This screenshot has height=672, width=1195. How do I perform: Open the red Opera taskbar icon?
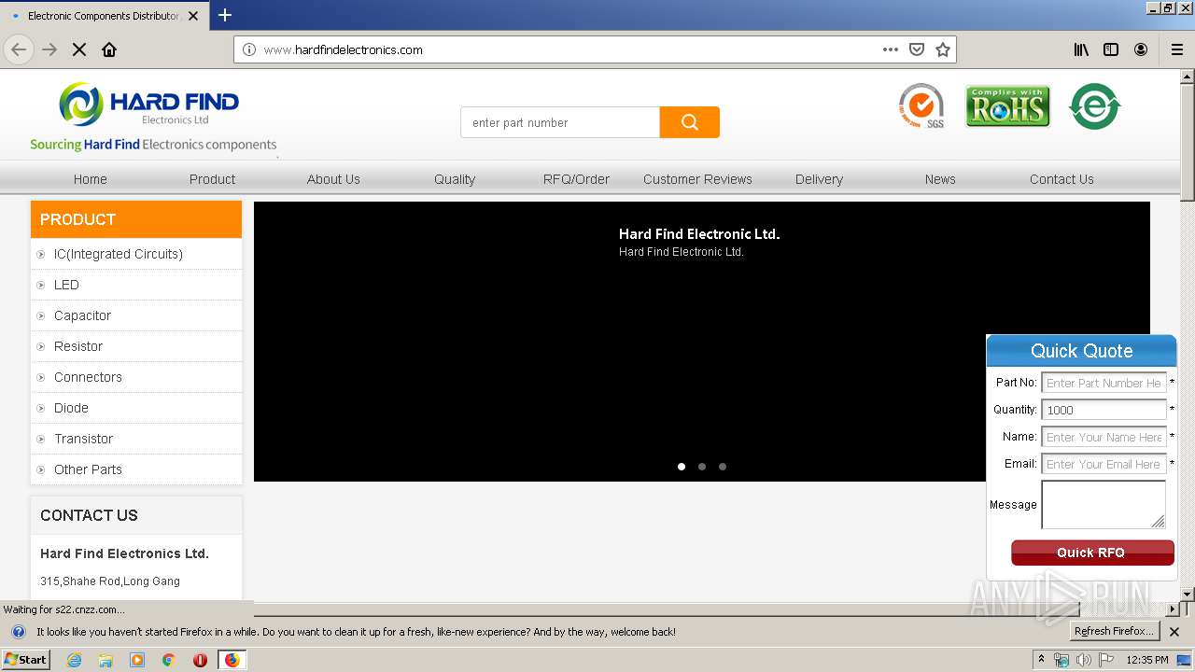click(x=200, y=660)
